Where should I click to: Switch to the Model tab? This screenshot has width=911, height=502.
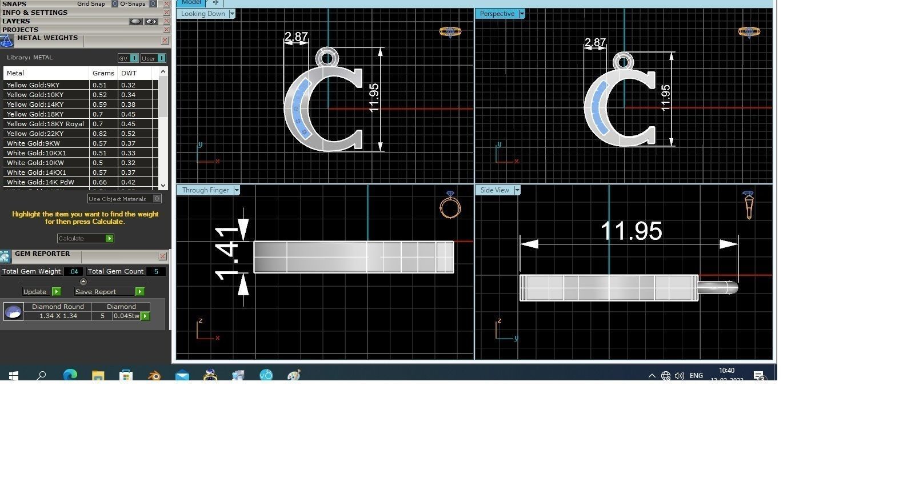(x=191, y=3)
